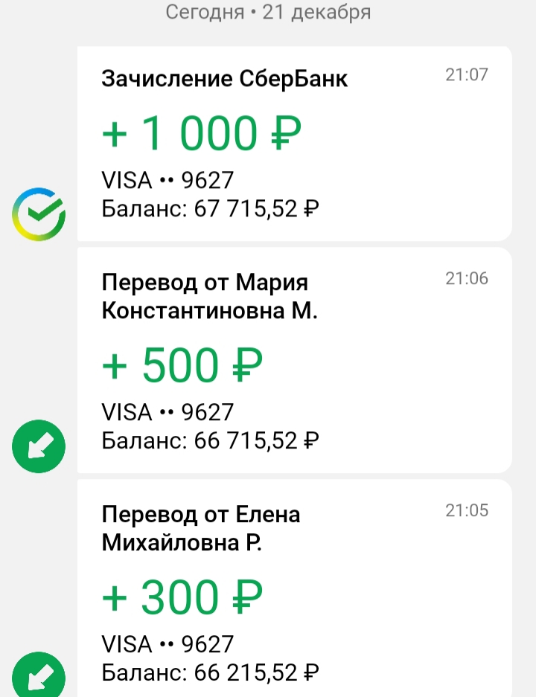536x697 pixels.
Task: Open the transfer from Мария Константиновна М.
Action: click(295, 361)
